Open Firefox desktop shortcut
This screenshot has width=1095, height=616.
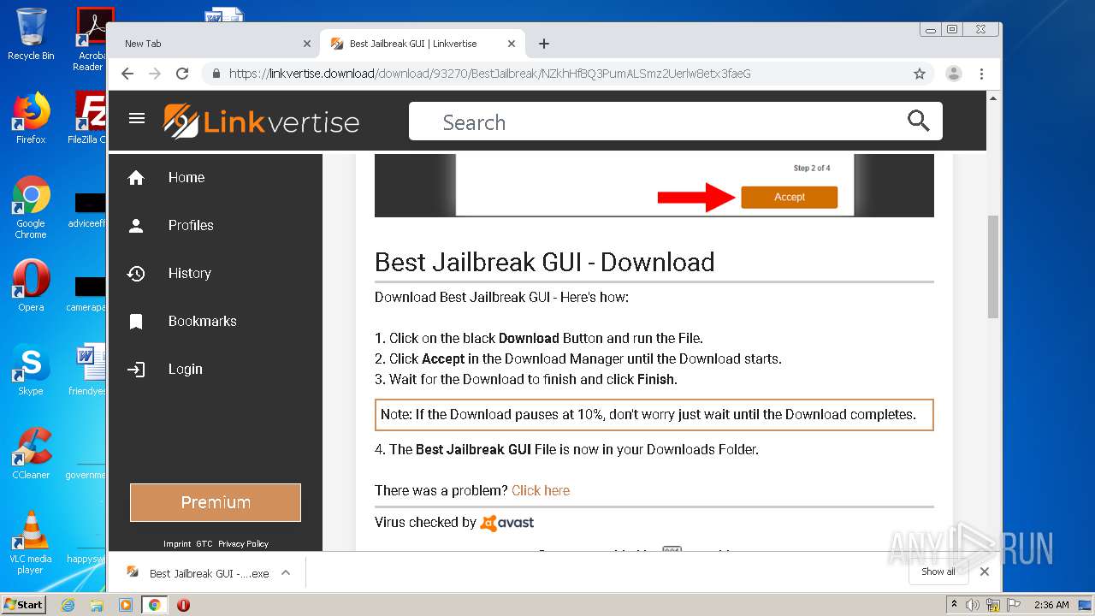tap(31, 117)
